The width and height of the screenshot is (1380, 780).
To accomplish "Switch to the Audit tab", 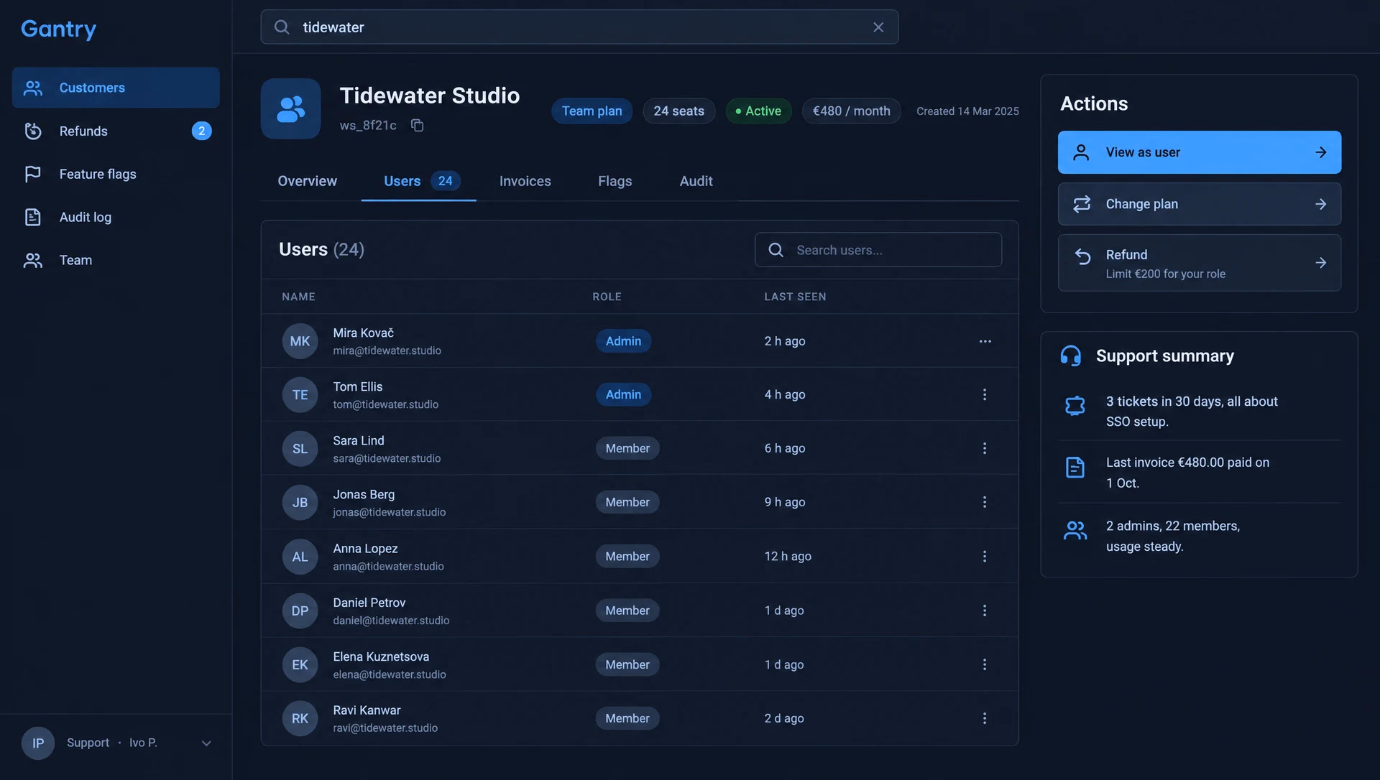I will [x=696, y=182].
